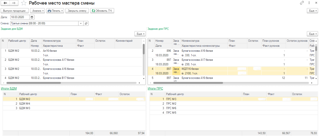Image resolution: width=319 pixels, height=137 pixels.
Task: Click the back navigation arrow
Action: click(6, 3)
